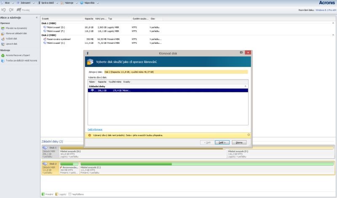
Task: Open the Zobrazení menu
Action: point(25,3)
